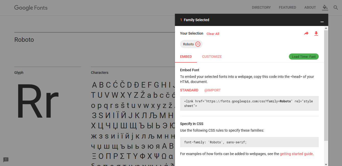
Task: Click the Clear All link
Action: (213, 34)
